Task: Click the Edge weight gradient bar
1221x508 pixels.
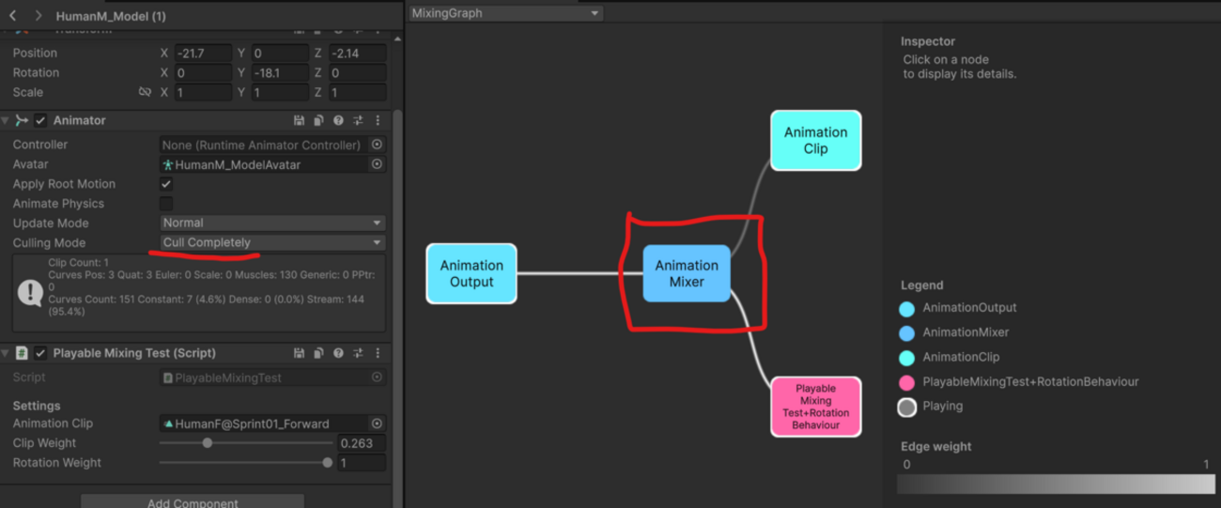Action: tap(1056, 484)
